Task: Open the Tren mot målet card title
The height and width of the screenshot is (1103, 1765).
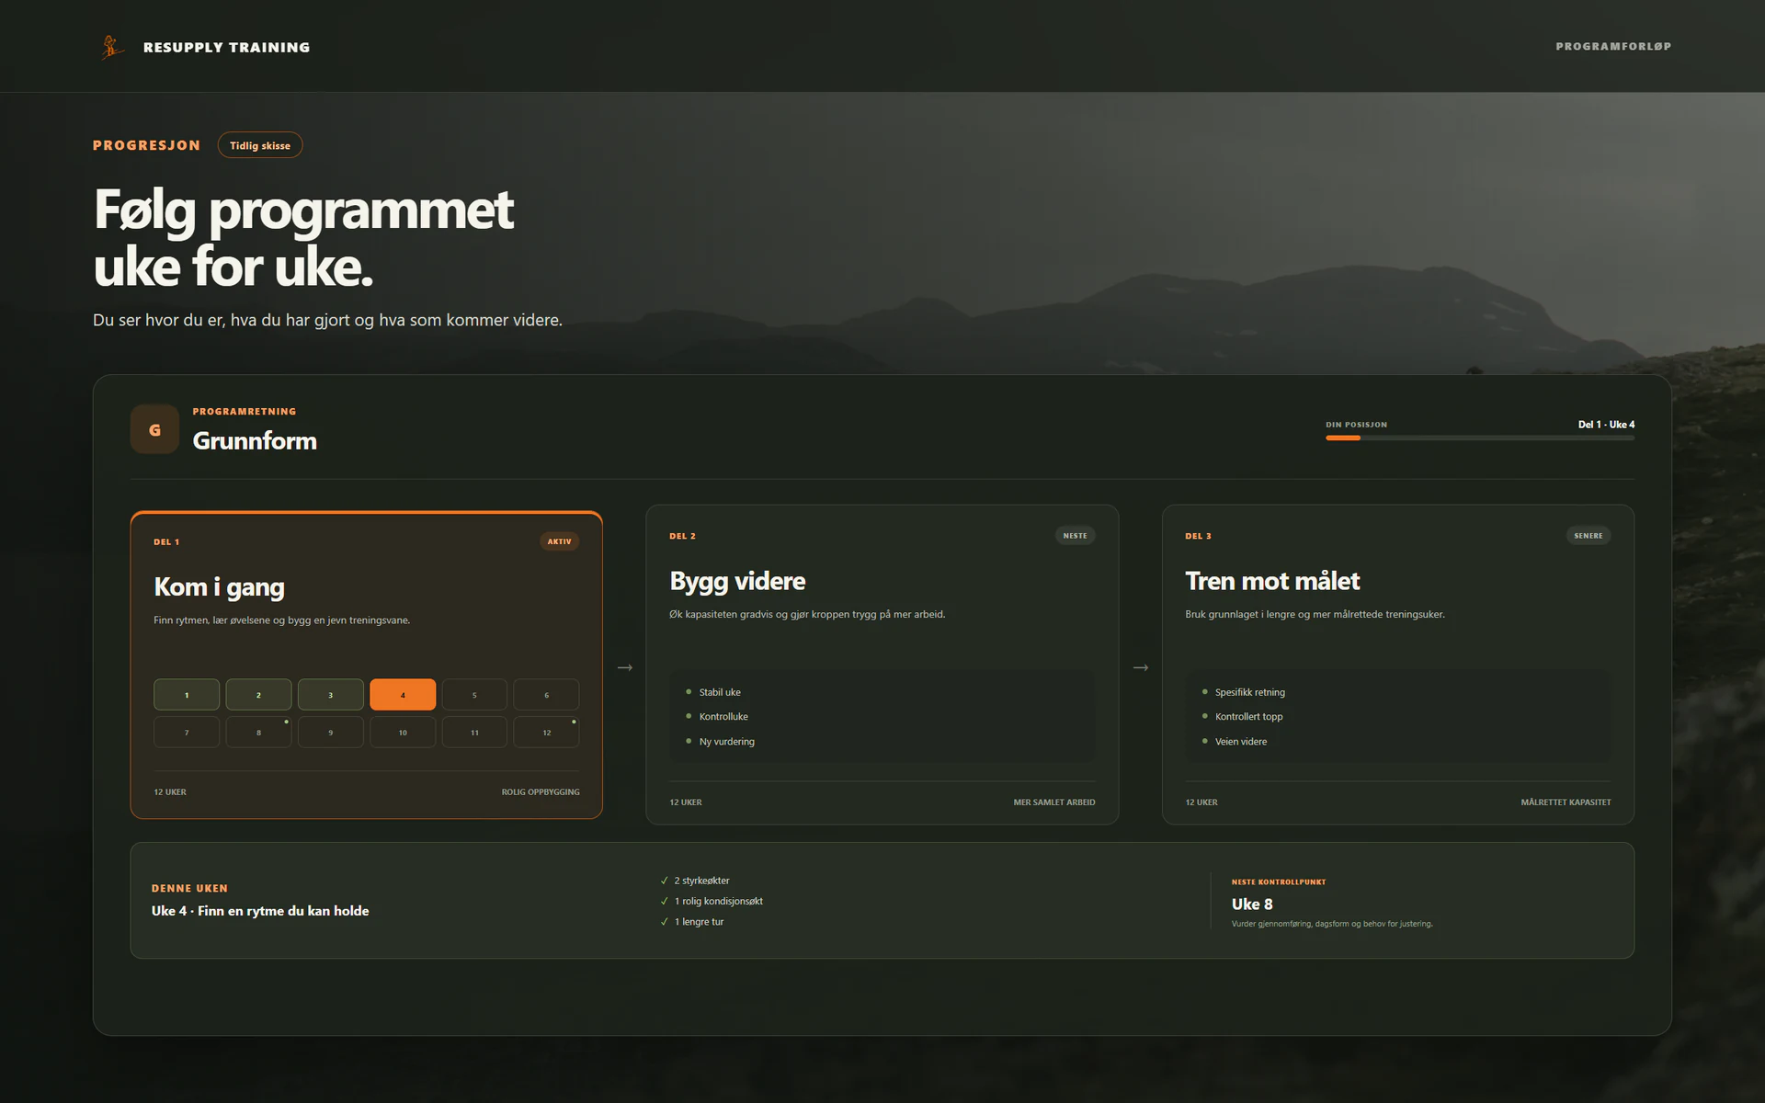Action: point(1272,581)
